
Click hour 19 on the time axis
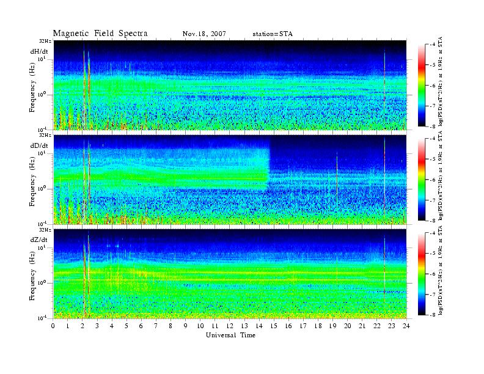click(x=332, y=326)
